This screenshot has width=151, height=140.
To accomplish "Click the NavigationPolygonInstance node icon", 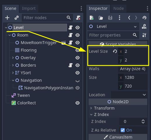I will [x=21, y=88].
